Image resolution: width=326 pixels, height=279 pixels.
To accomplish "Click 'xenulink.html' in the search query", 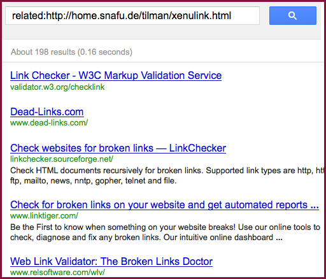I will [x=201, y=16].
